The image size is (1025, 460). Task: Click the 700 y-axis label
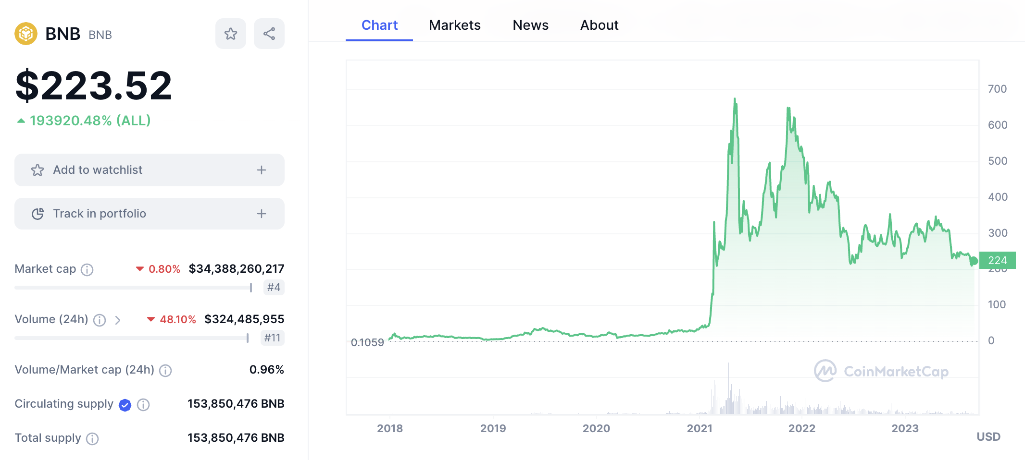pyautogui.click(x=998, y=89)
